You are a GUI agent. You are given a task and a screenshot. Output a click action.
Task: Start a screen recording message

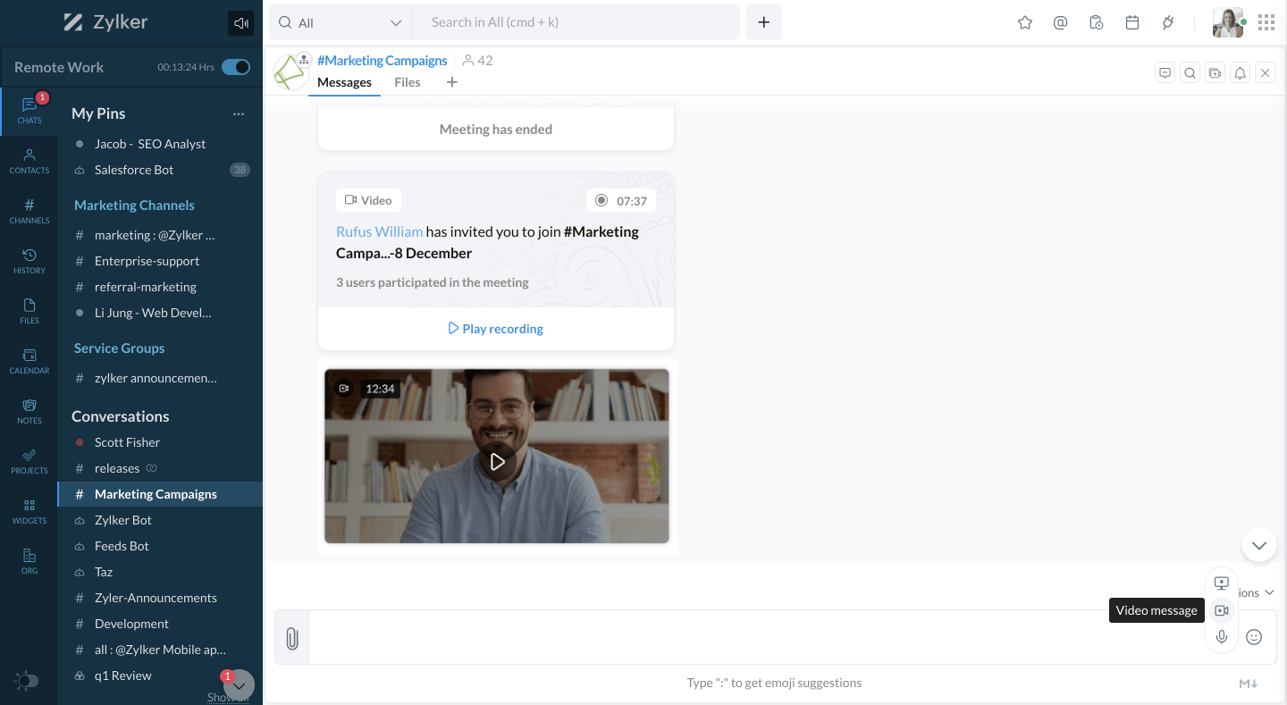pyautogui.click(x=1221, y=583)
